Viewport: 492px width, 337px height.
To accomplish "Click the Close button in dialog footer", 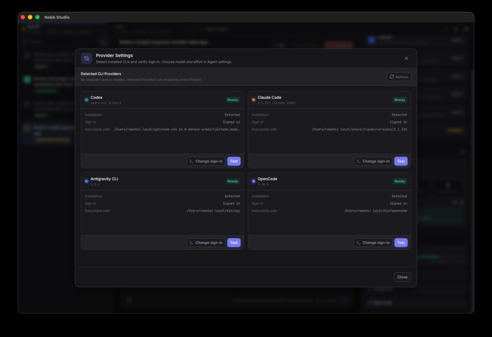I will [402, 277].
